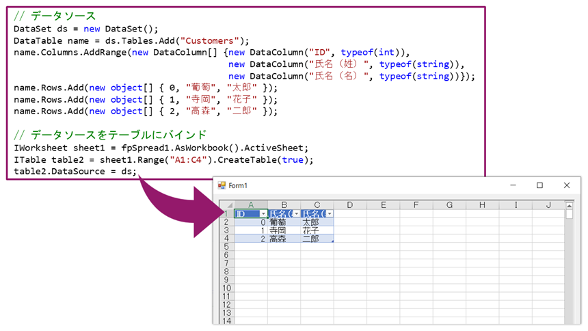Click the Form1 window app icon
Viewport: 588px width, 331px height.
[222, 185]
